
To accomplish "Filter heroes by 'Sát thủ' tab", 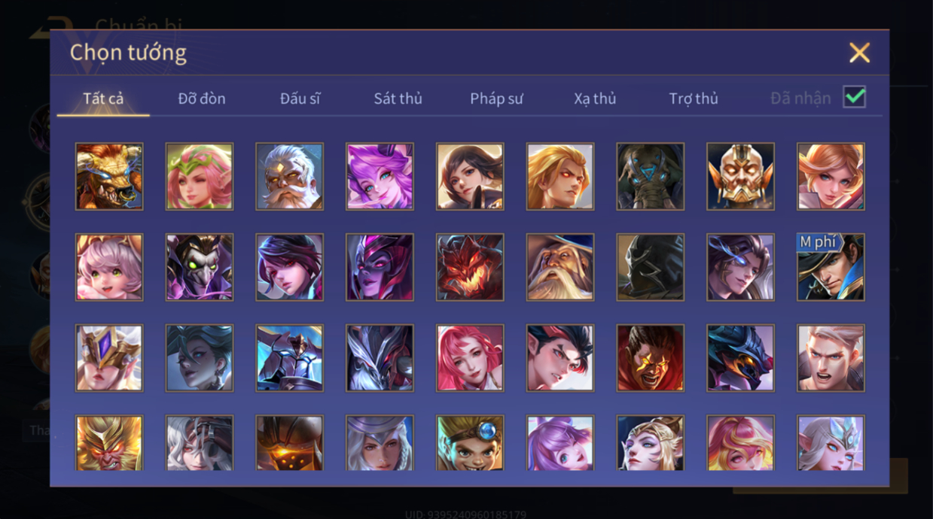I will coord(398,99).
